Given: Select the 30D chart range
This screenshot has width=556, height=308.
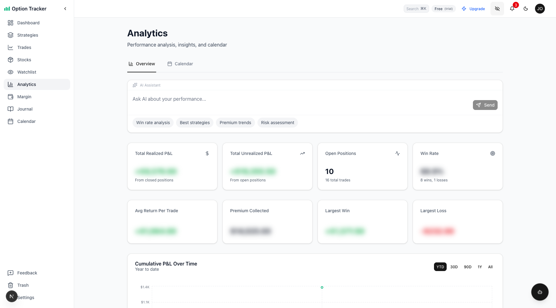Looking at the screenshot, I should pos(454,267).
